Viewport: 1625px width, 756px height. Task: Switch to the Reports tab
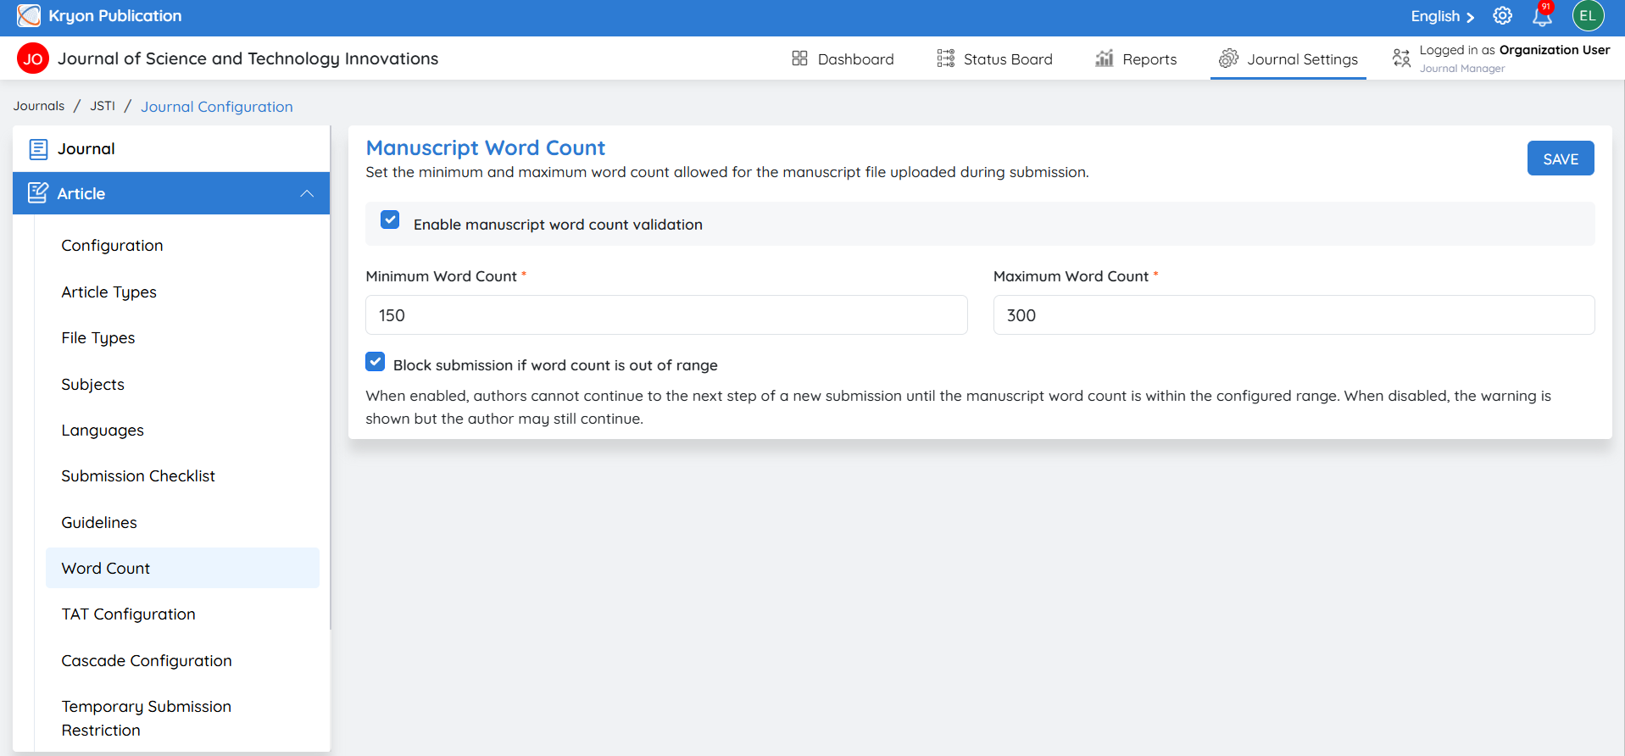click(1136, 59)
